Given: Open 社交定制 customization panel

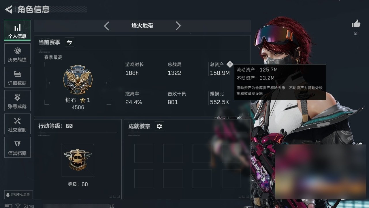Looking at the screenshot, I should 17,124.
